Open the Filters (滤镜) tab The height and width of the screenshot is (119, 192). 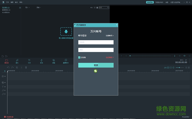coord(54,61)
